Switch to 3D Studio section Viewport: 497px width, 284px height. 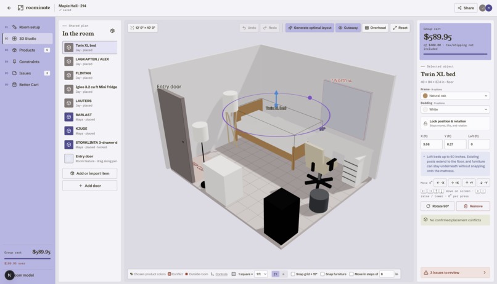[x=27, y=39]
